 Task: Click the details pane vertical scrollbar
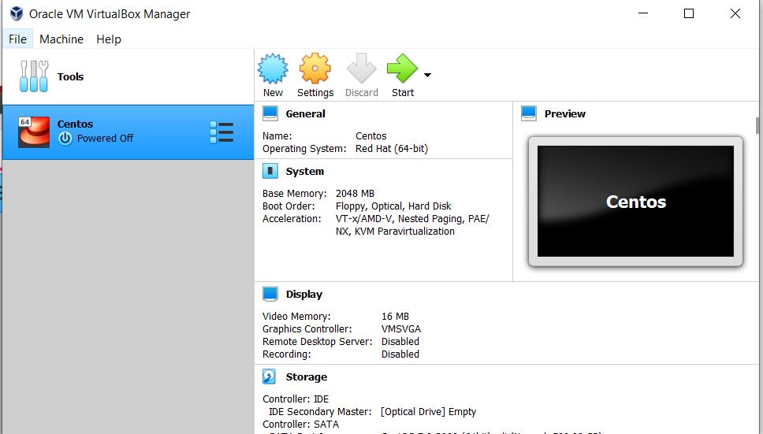(757, 125)
